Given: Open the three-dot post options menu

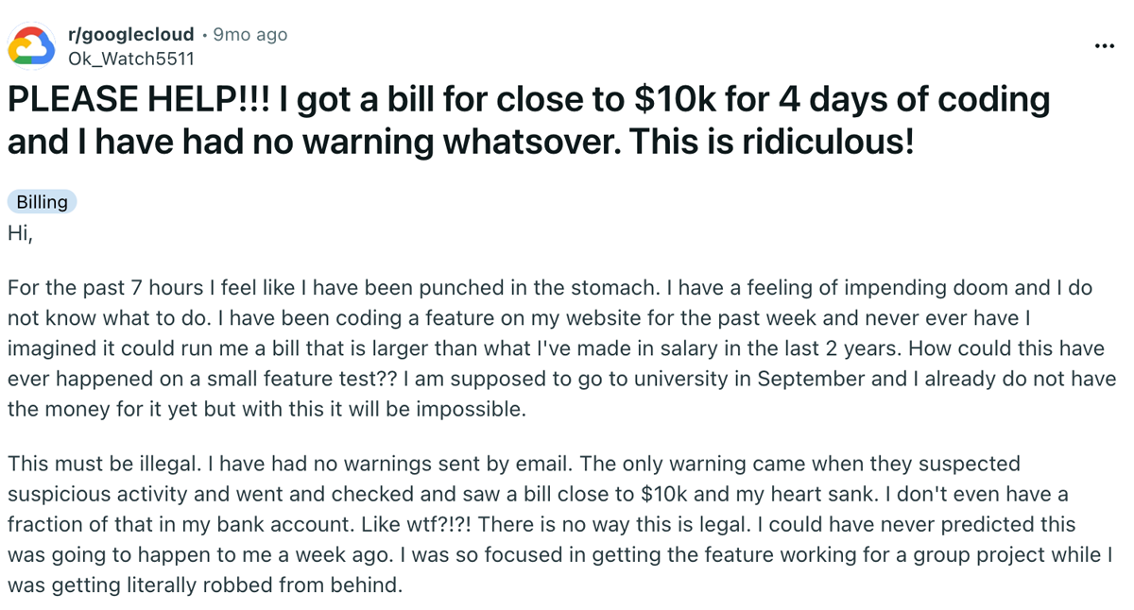Looking at the screenshot, I should tap(1104, 45).
